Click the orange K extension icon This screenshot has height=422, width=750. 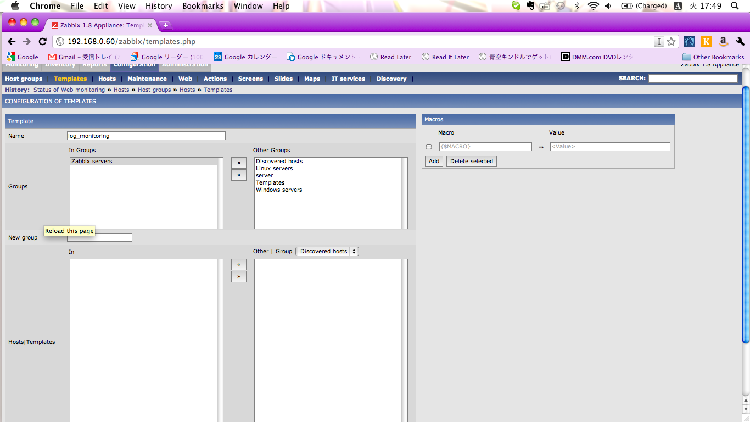click(x=706, y=42)
